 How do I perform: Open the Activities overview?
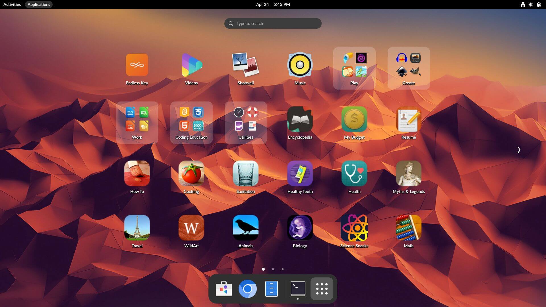click(12, 4)
